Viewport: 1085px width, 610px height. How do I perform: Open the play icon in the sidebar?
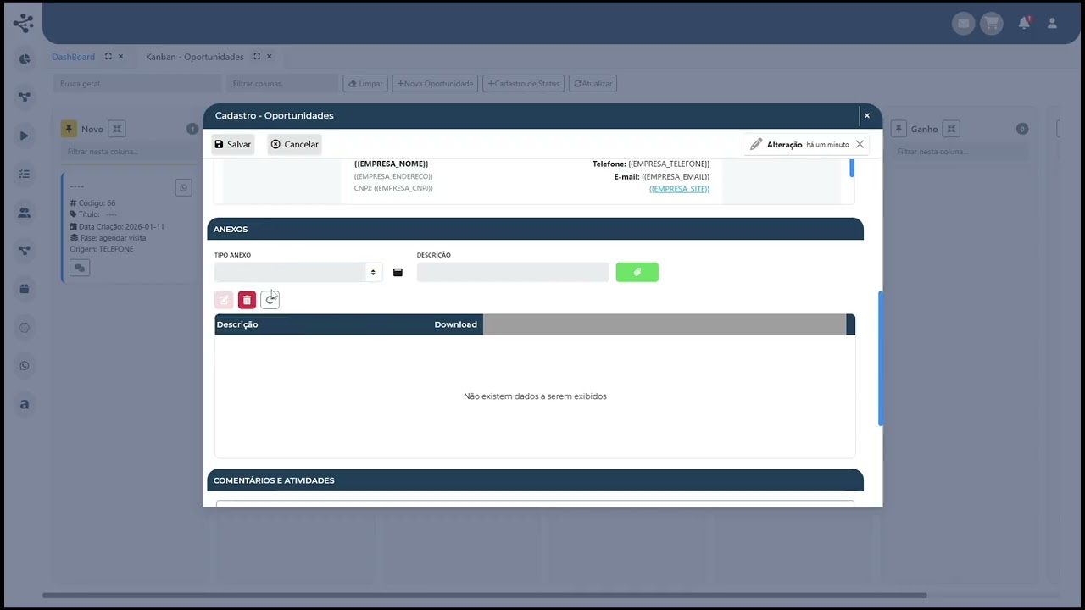pyautogui.click(x=24, y=136)
